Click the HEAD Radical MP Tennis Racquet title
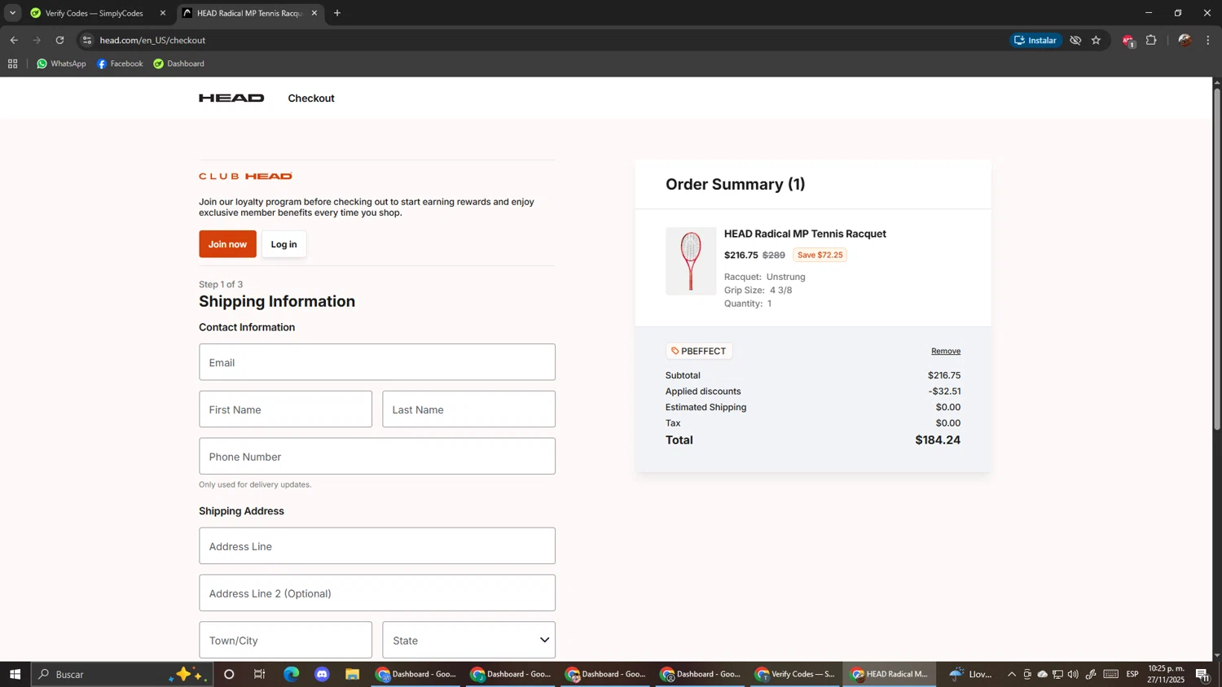The image size is (1222, 687). point(805,234)
